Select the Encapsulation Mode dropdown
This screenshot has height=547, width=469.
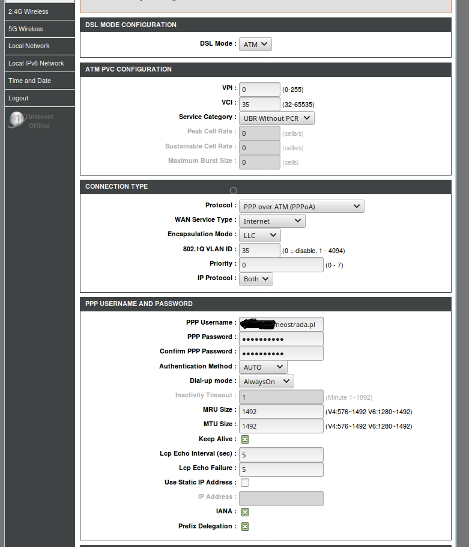259,236
